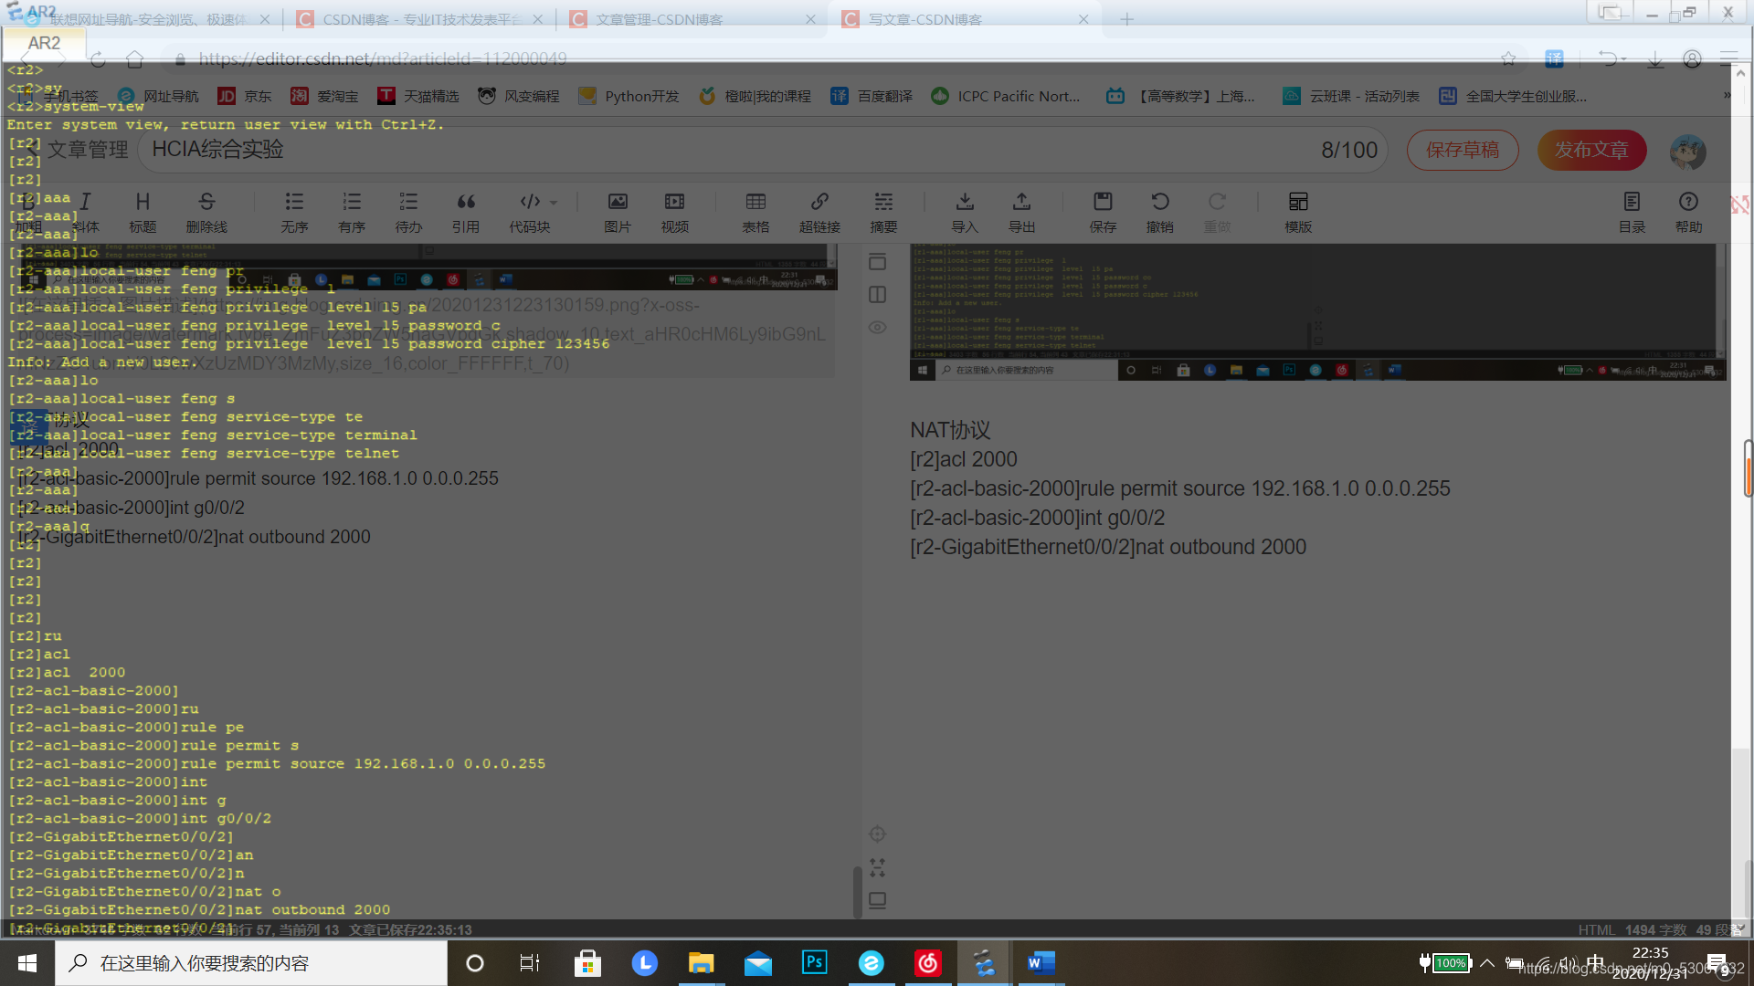The width and height of the screenshot is (1754, 986).
Task: Redo edit with 重做
Action: tap(1217, 212)
